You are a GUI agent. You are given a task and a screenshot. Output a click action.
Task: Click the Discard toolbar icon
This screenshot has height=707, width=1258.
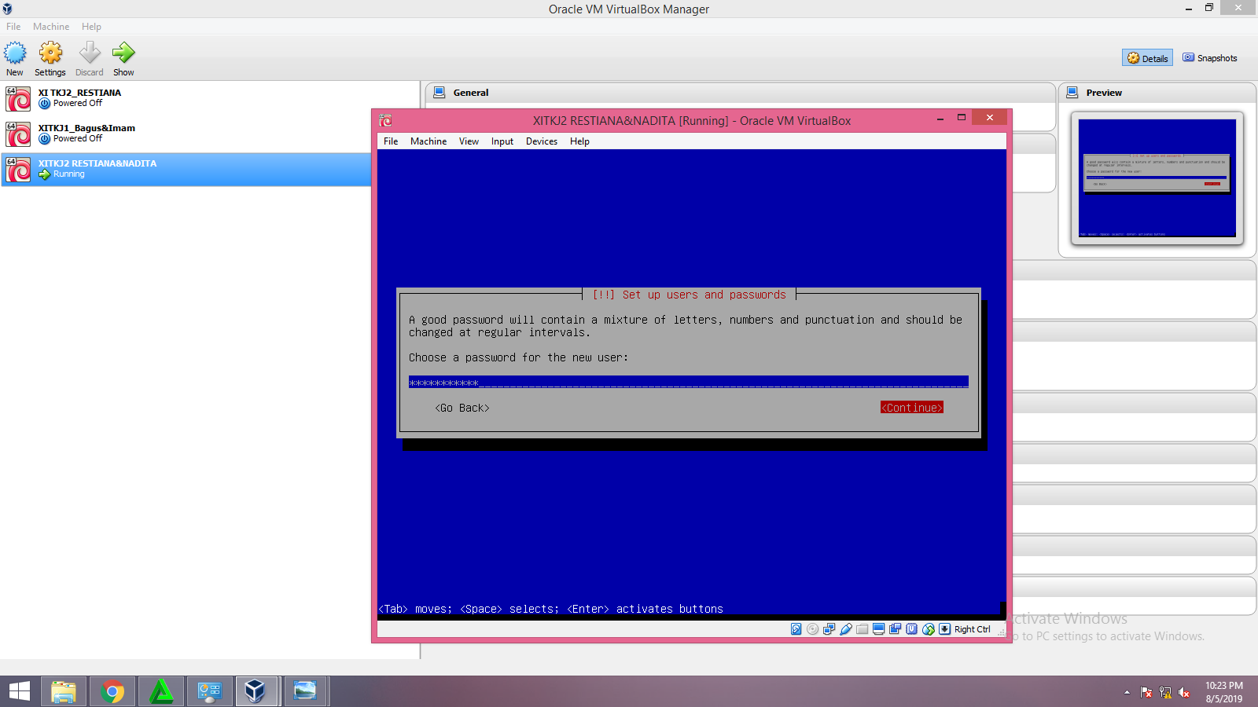click(90, 60)
